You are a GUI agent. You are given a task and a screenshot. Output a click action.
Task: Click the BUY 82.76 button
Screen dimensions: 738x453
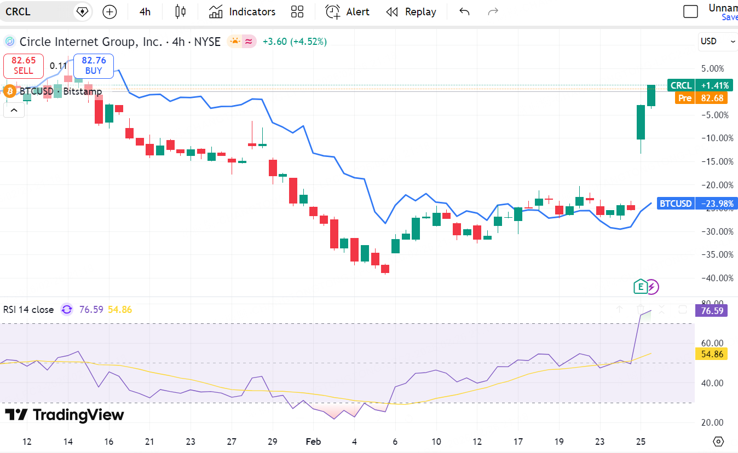pyautogui.click(x=93, y=66)
